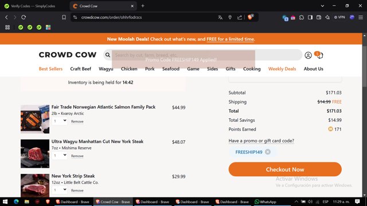The height and width of the screenshot is (206, 367).
Task: Switch to WhatsApp in the taskbar
Action: point(266,201)
